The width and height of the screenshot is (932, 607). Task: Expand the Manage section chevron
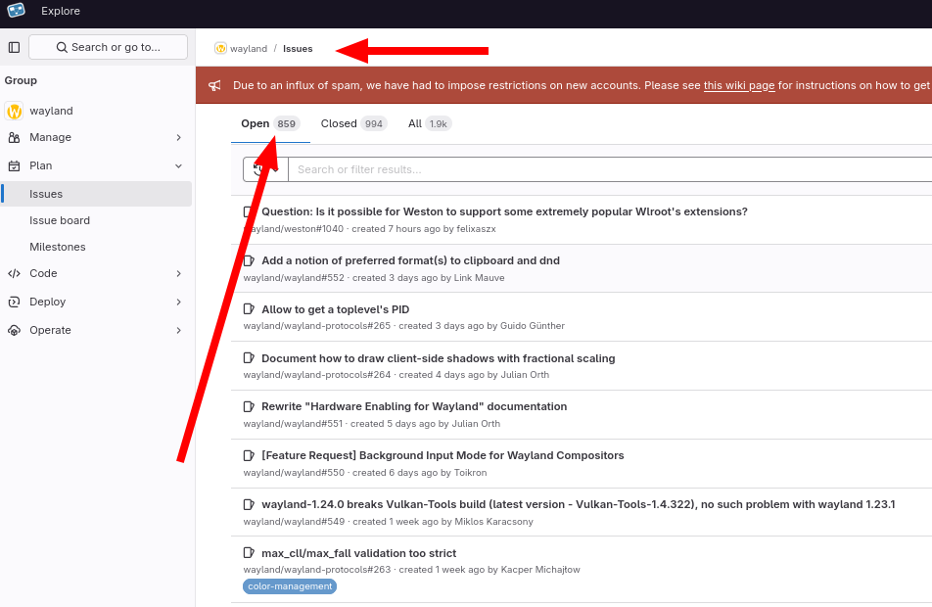(178, 137)
